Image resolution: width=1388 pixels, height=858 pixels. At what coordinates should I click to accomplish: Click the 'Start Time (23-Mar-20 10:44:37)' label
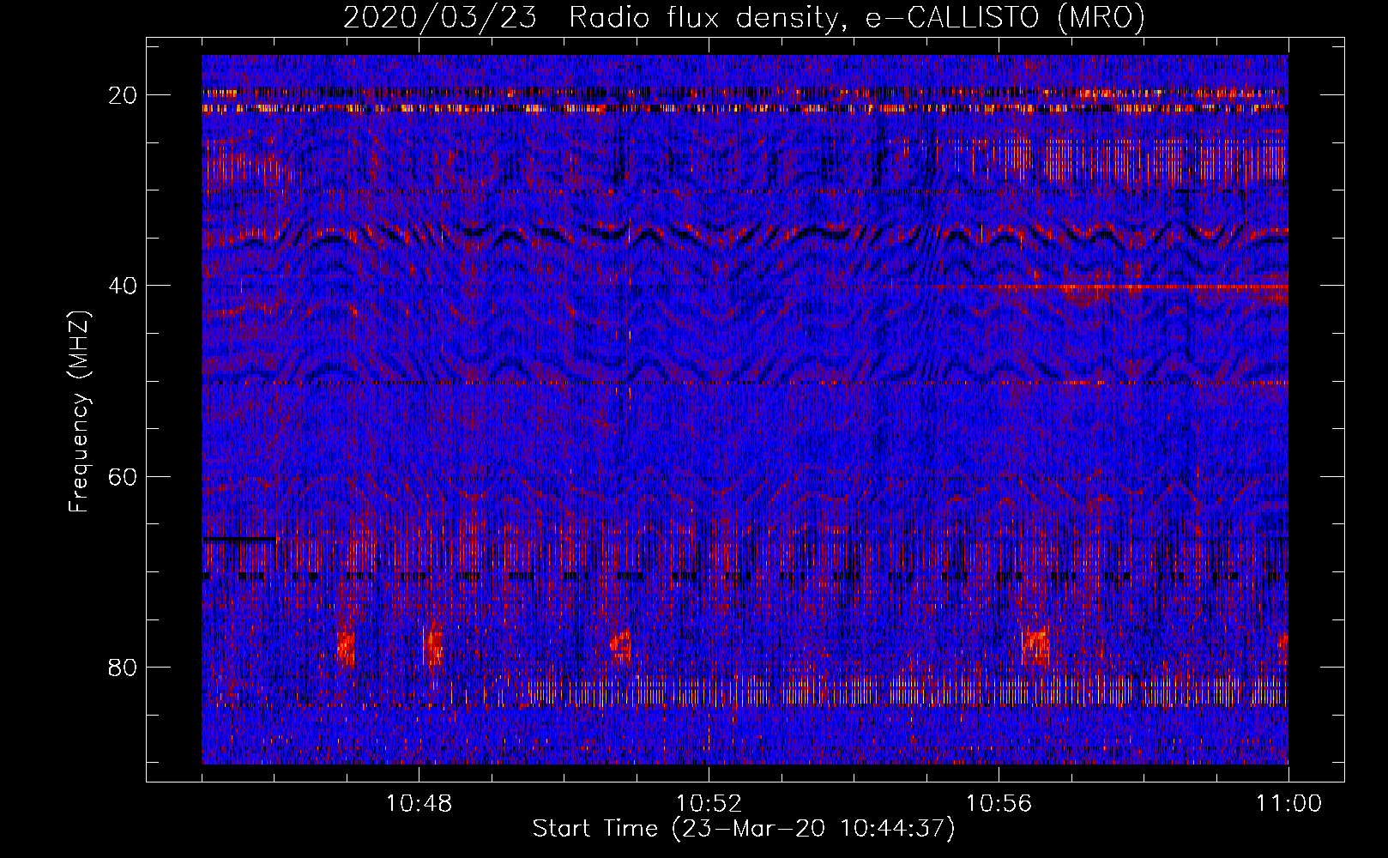pos(744,829)
